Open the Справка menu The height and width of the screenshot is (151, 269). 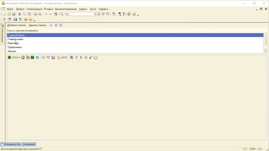[x=103, y=9]
